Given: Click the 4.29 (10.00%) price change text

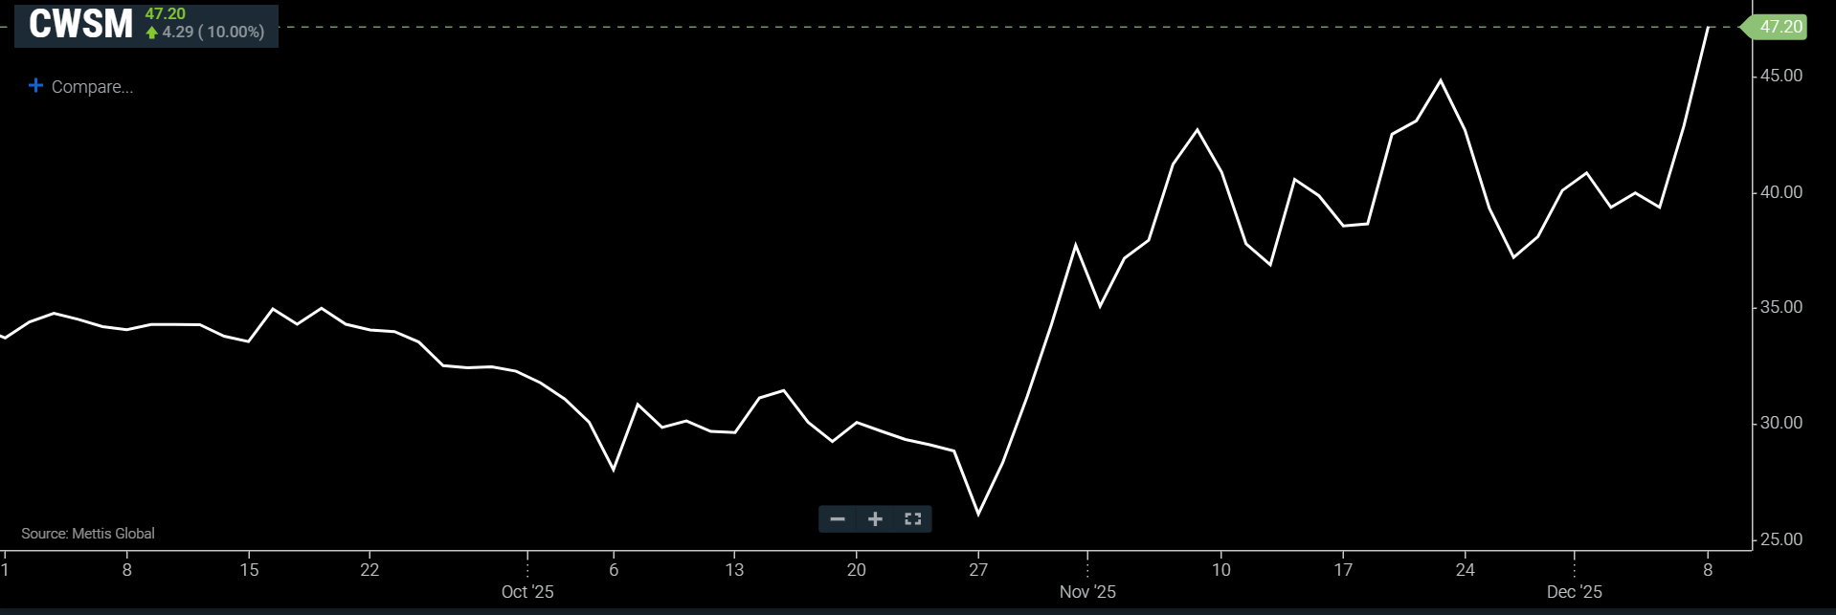Looking at the screenshot, I should pyautogui.click(x=213, y=33).
